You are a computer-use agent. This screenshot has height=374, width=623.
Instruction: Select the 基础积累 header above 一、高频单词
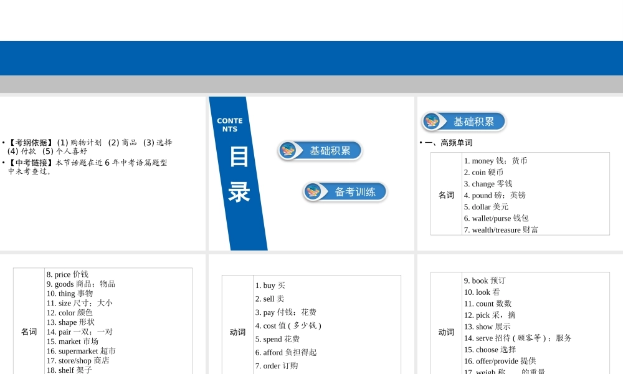pyautogui.click(x=464, y=121)
